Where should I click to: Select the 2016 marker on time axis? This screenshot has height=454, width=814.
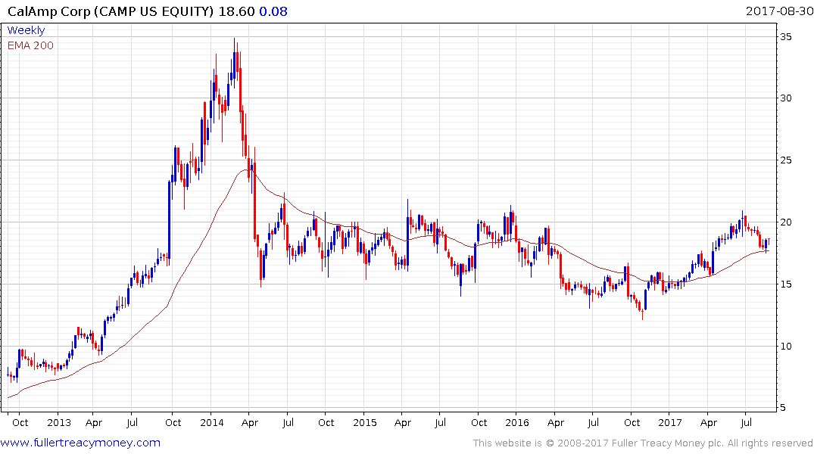(x=517, y=422)
